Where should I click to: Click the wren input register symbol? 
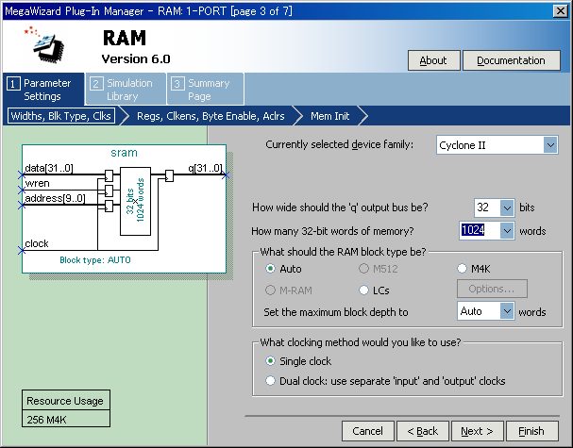click(x=109, y=191)
